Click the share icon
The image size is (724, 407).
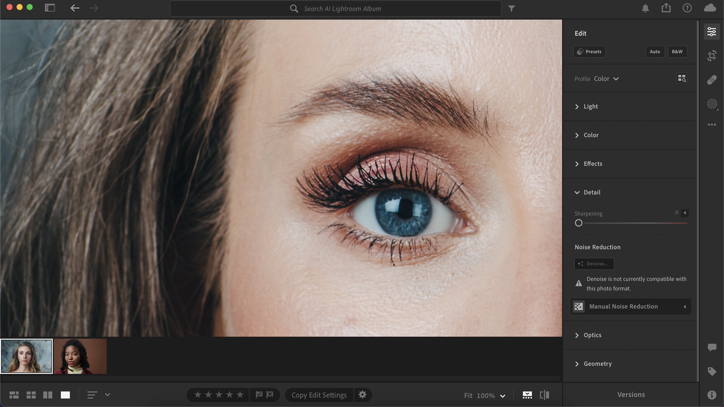[x=666, y=8]
